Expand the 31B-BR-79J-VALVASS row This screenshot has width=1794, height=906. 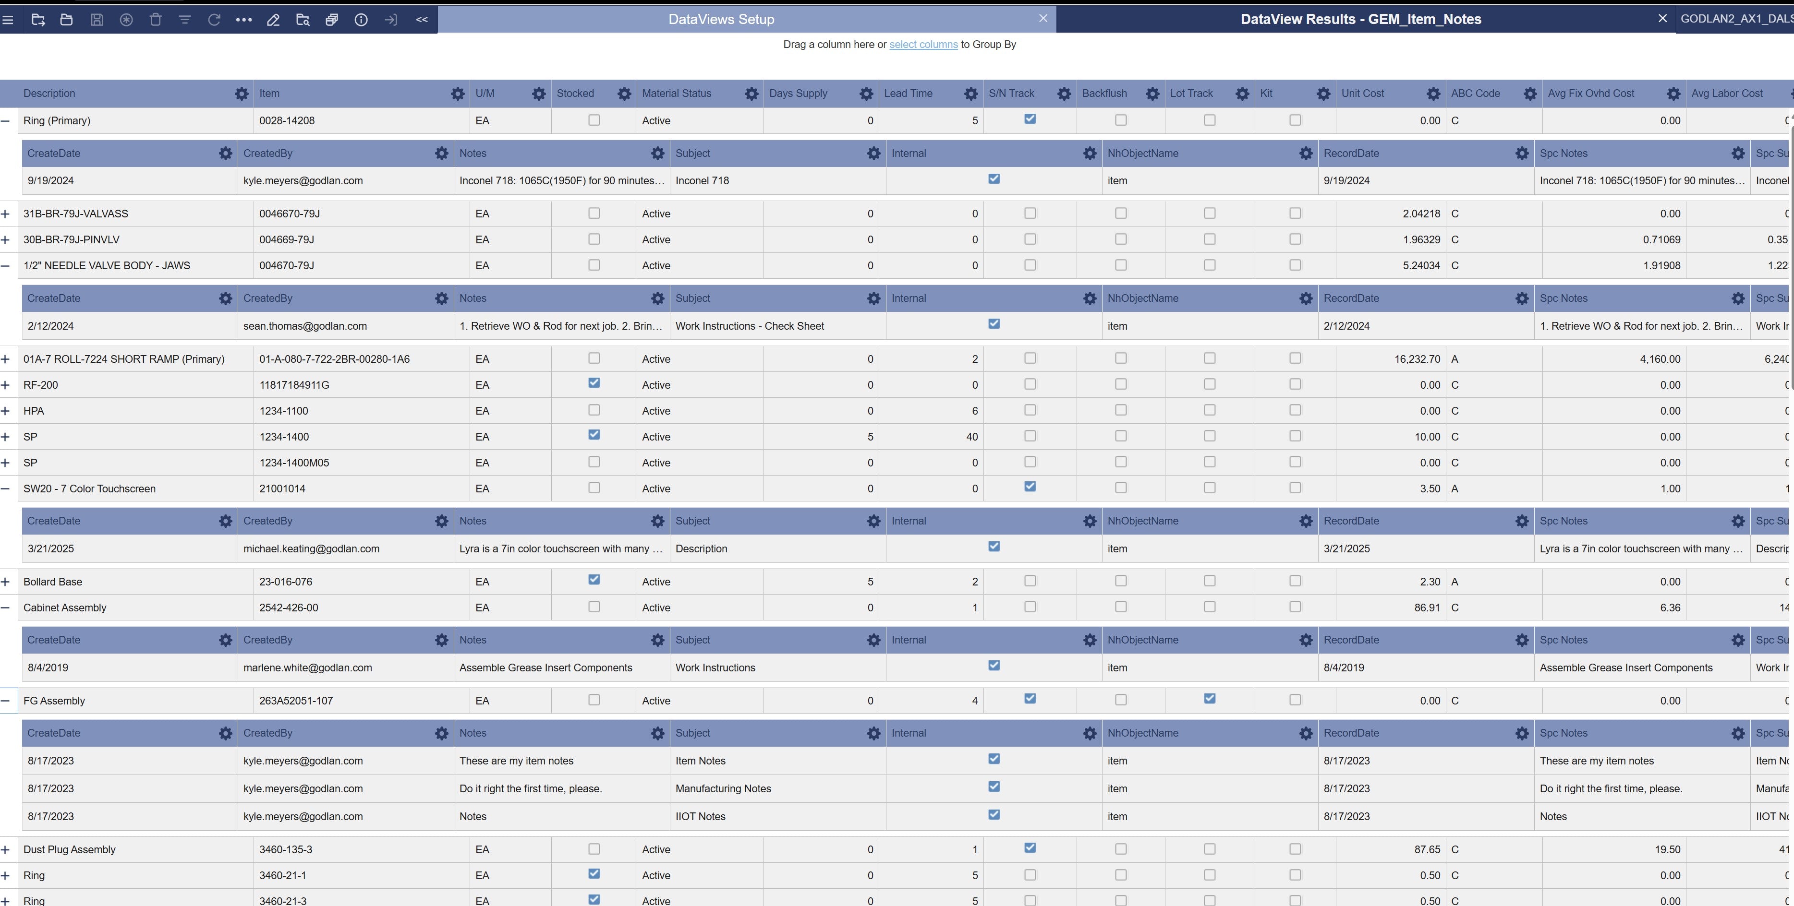pos(6,214)
